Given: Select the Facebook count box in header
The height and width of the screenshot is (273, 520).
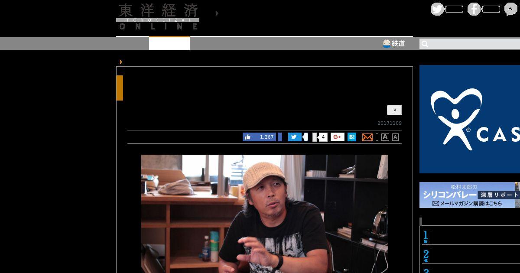Looking at the screenshot, I should click(491, 9).
